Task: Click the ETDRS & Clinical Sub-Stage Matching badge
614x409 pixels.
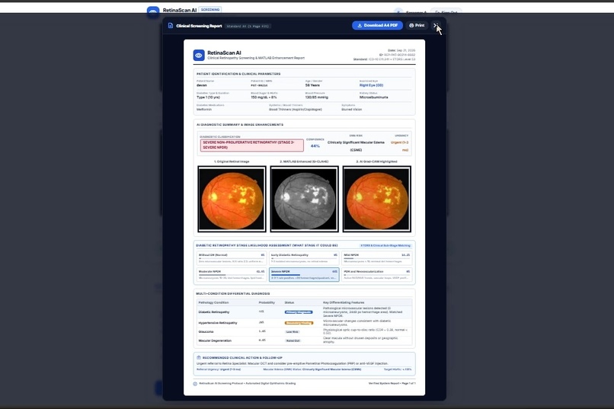Action: [x=385, y=246]
